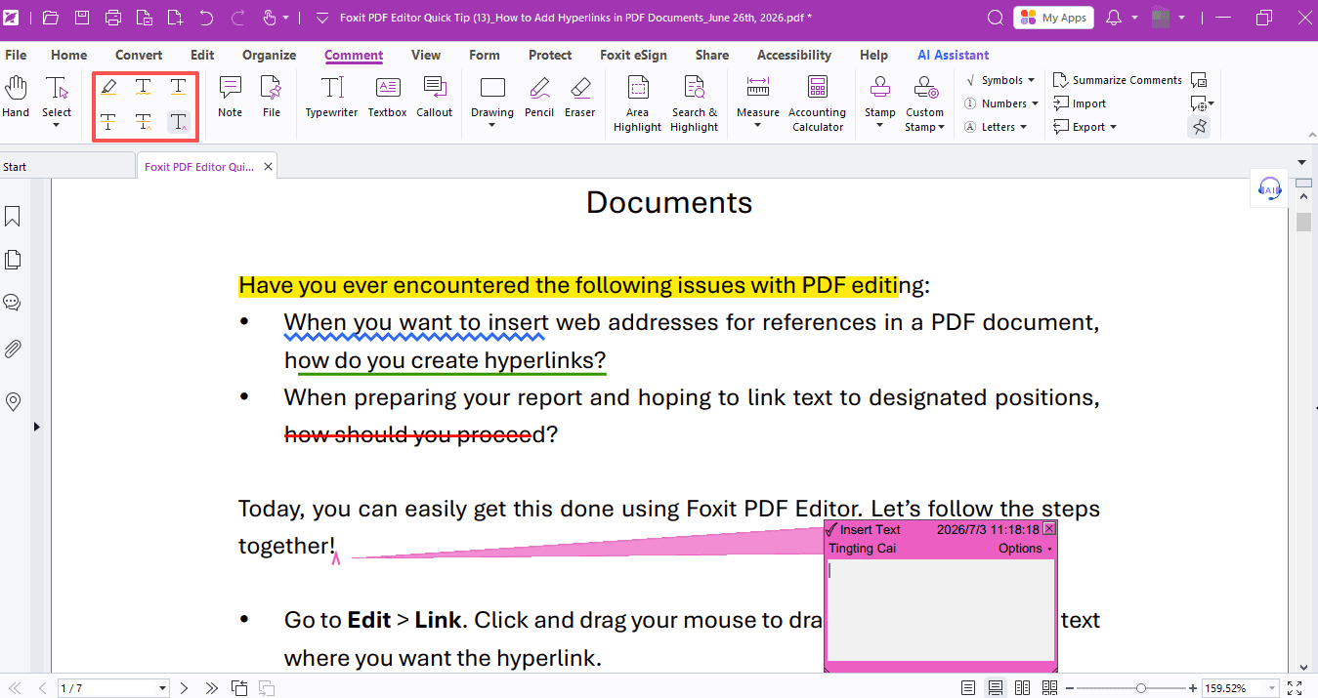Expand the Select tool dropdown
The width and height of the screenshot is (1318, 698).
click(57, 125)
